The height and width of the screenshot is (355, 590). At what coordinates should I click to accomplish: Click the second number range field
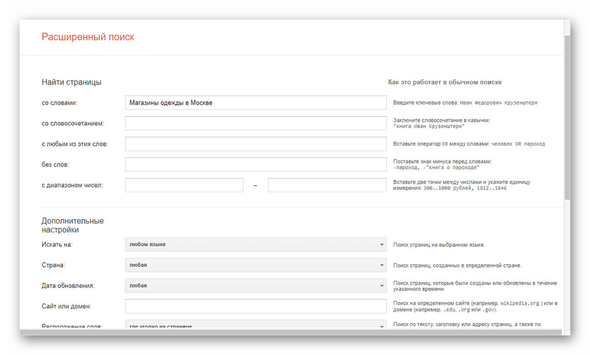(327, 185)
